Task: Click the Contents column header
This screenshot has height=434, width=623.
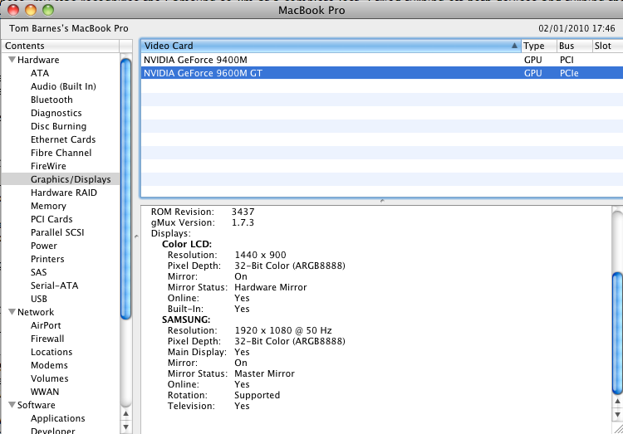Action: pyautogui.click(x=61, y=46)
